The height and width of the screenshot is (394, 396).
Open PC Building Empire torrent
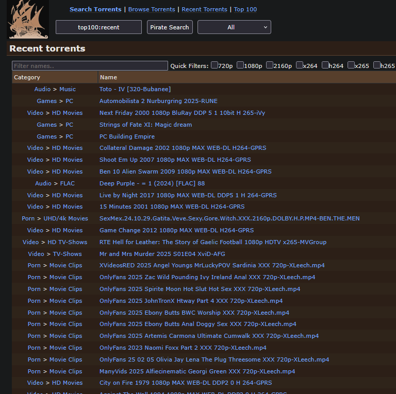pyautogui.click(x=127, y=136)
